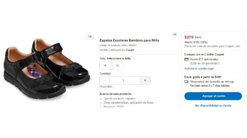Screen dimensions: 247x138
Task: Click the 1/6 image counter badge
Action: point(90,37)
